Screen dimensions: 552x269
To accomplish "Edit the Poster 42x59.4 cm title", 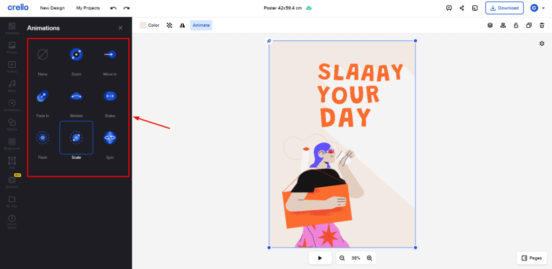I will pyautogui.click(x=282, y=8).
